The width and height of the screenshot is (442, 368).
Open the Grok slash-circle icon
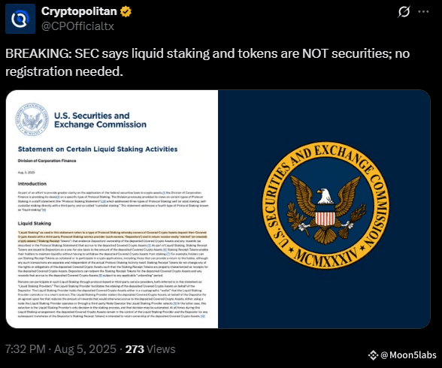(404, 12)
